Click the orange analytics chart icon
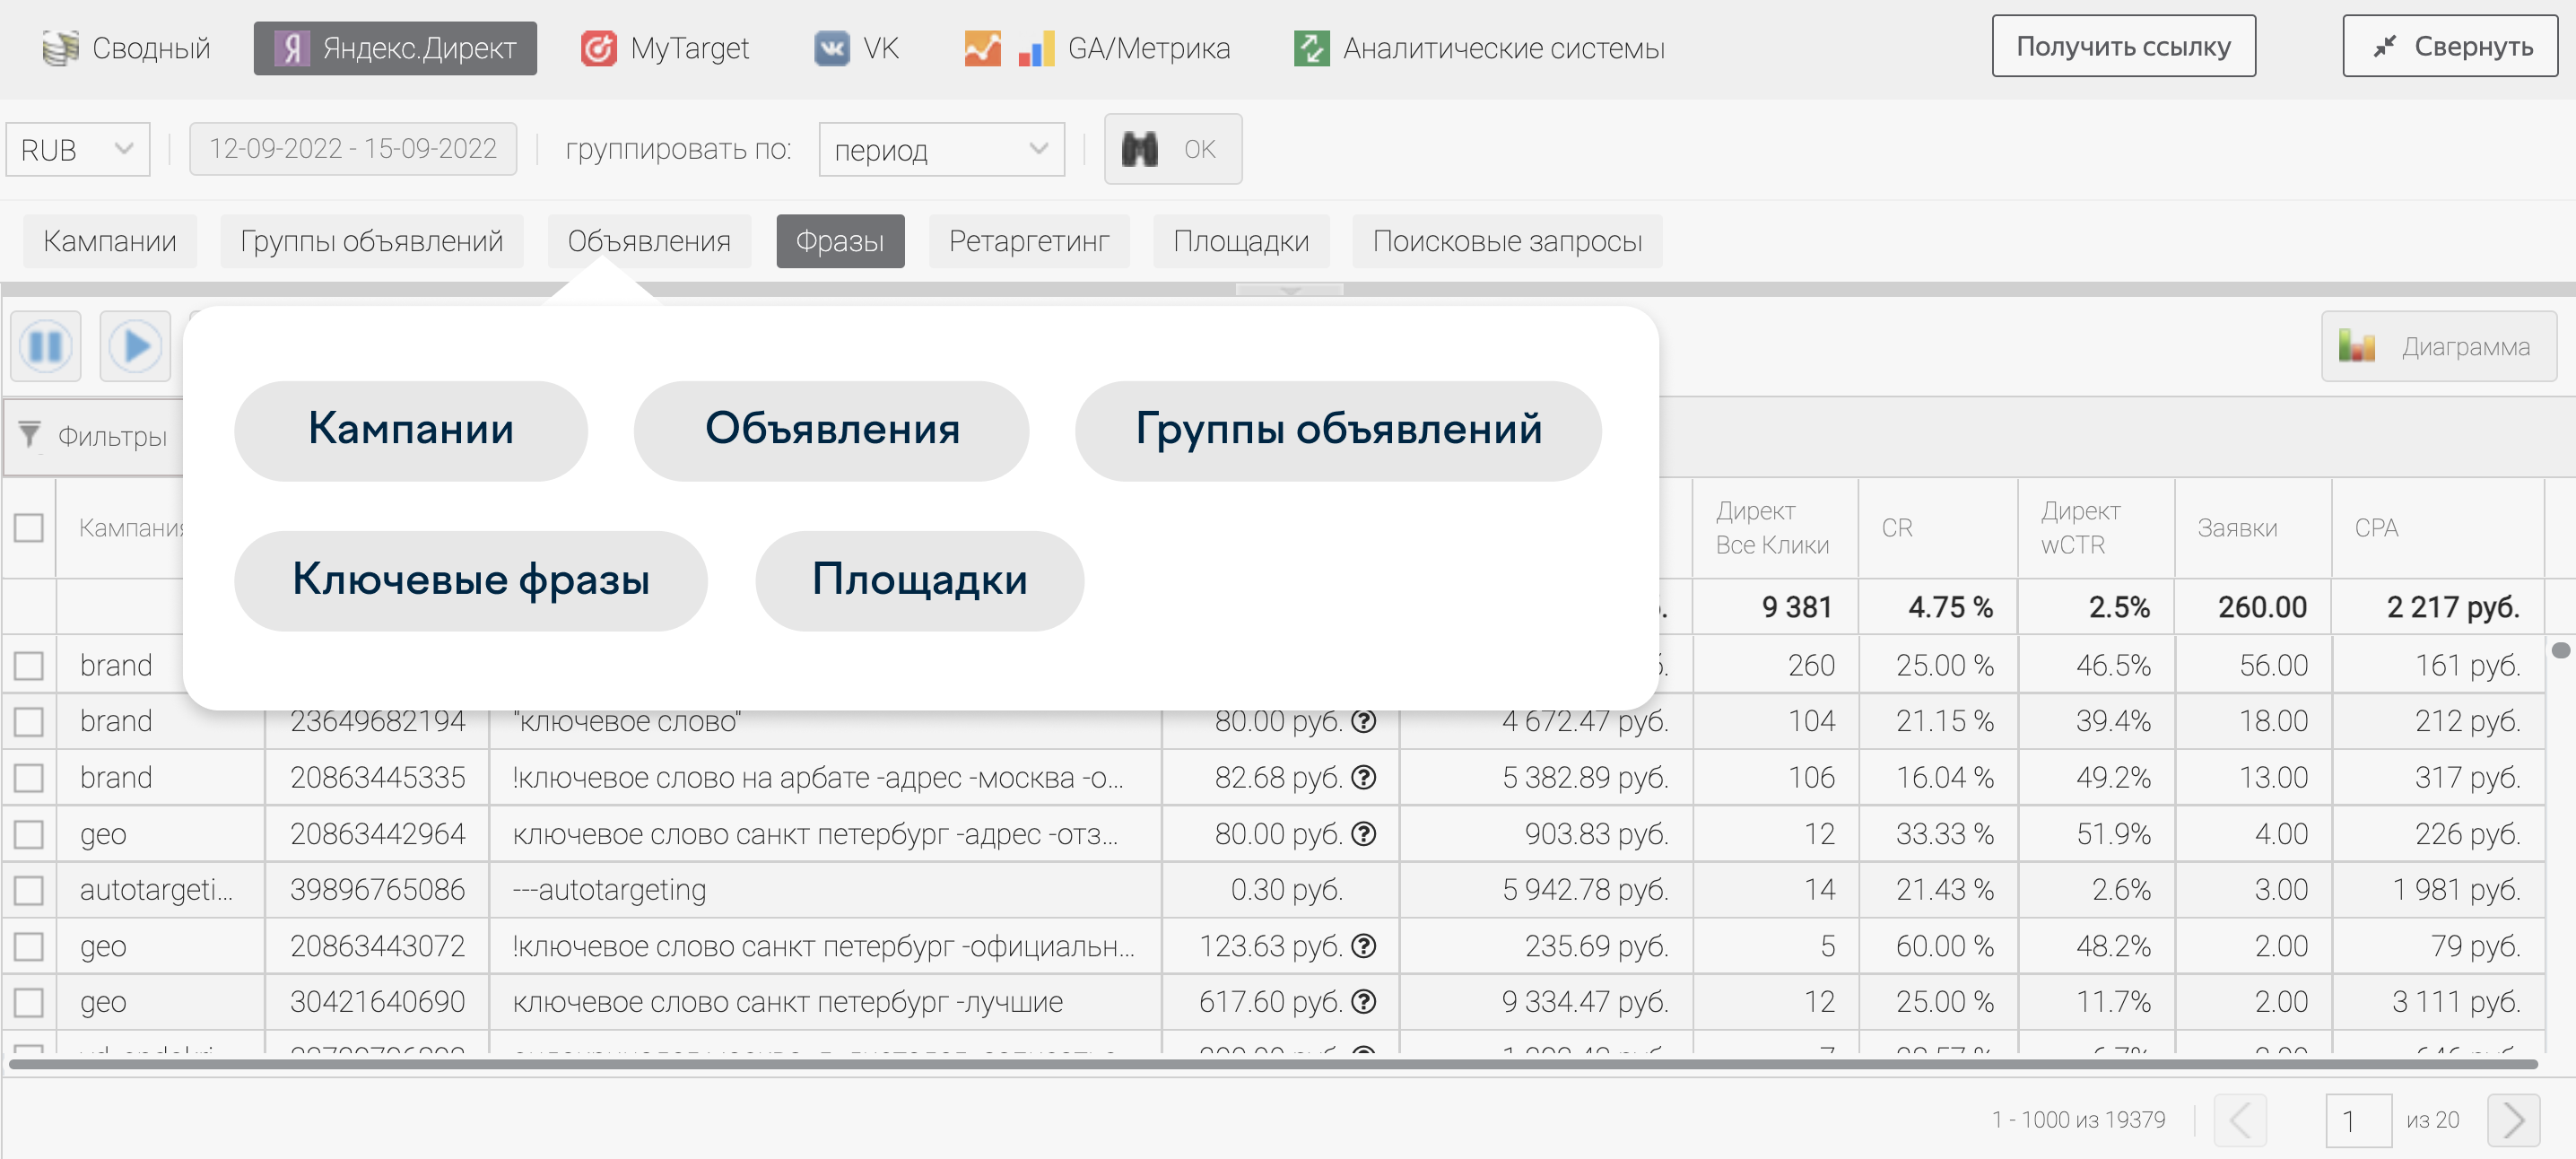Viewport: 2576px width, 1159px height. (982, 48)
